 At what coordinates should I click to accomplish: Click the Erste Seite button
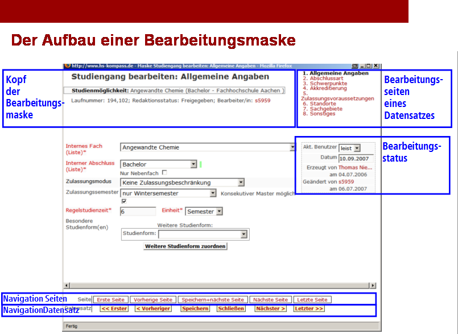(110, 299)
